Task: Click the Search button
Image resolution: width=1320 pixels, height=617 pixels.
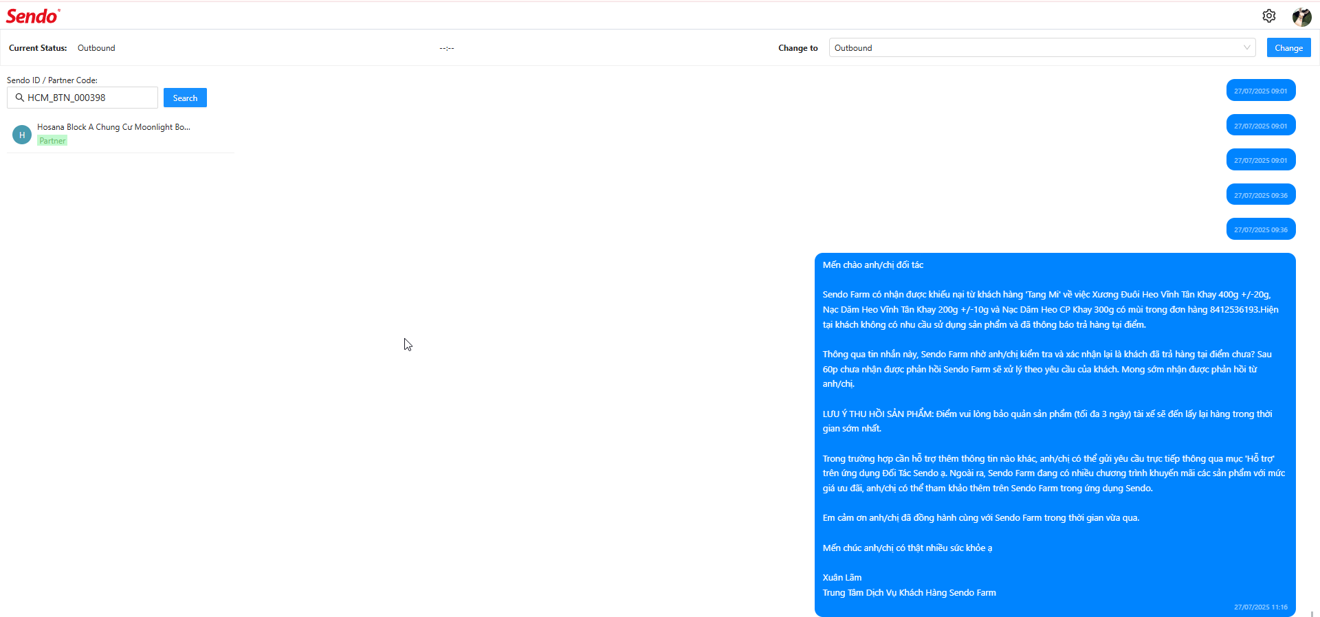Action: pyautogui.click(x=185, y=98)
